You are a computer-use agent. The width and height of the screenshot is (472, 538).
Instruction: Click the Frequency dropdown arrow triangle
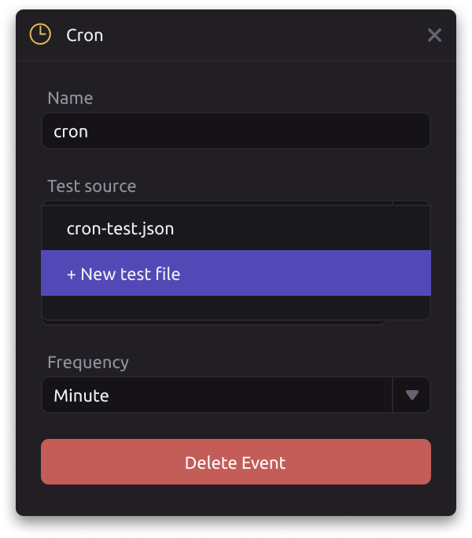tap(411, 395)
